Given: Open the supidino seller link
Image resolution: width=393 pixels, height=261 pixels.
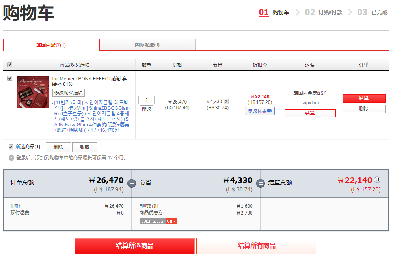Looking at the screenshot, I should [x=310, y=103].
